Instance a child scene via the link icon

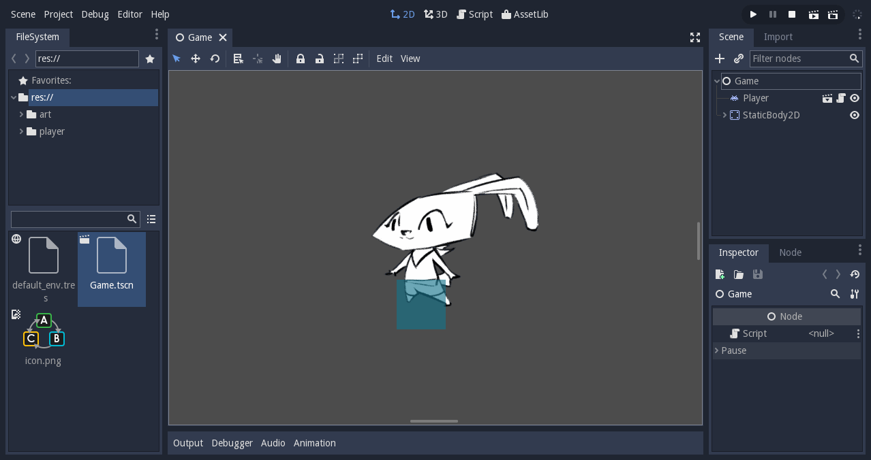click(x=738, y=59)
